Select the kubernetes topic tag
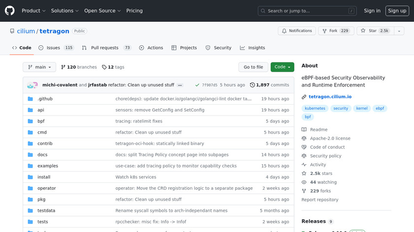The width and height of the screenshot is (414, 232). [x=315, y=108]
